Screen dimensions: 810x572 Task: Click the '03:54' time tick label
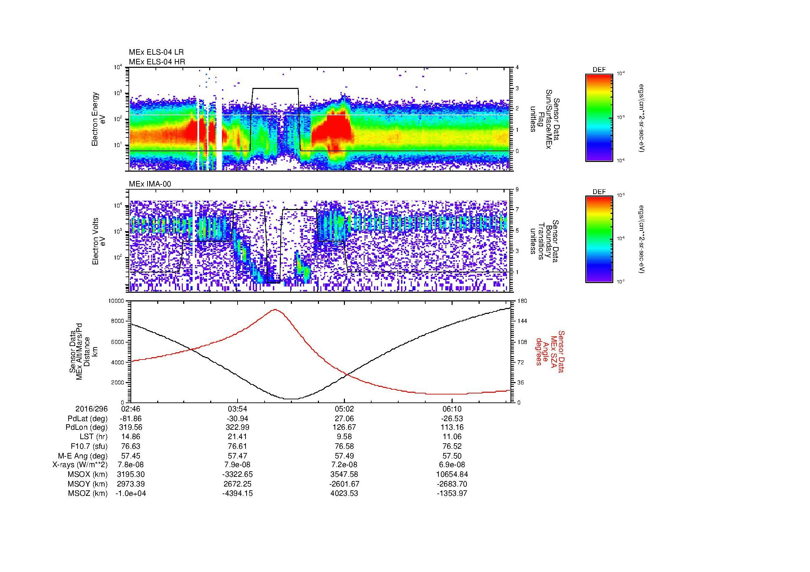click(x=238, y=409)
